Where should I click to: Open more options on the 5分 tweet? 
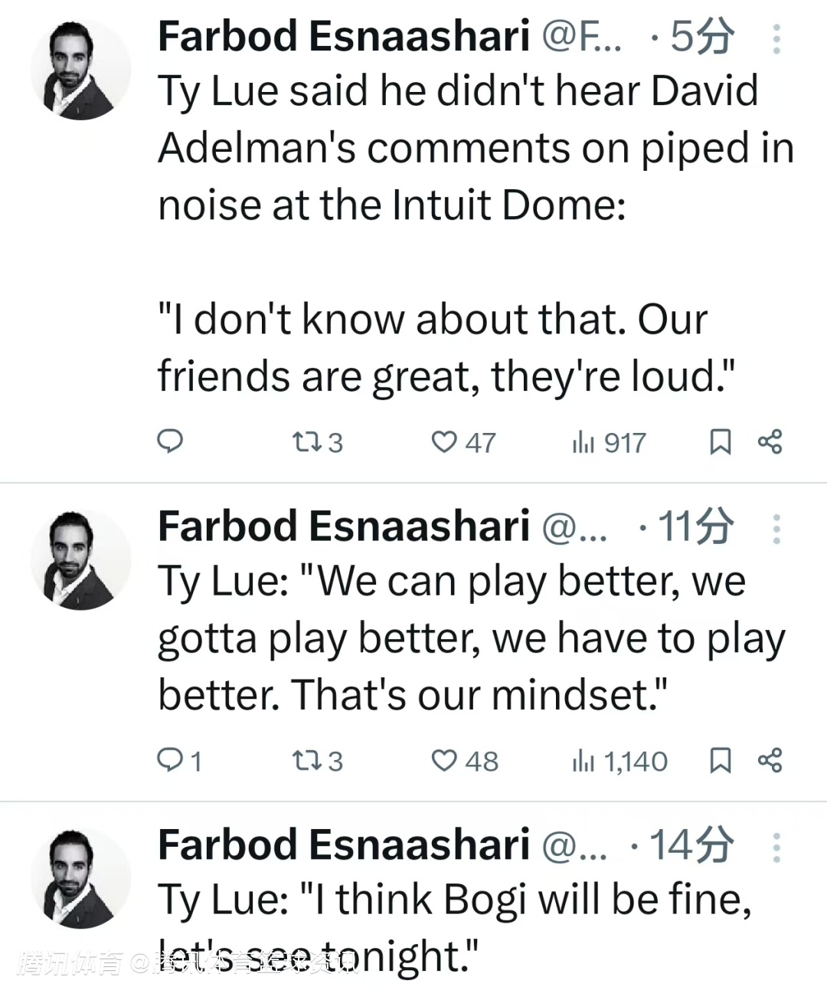click(x=776, y=39)
